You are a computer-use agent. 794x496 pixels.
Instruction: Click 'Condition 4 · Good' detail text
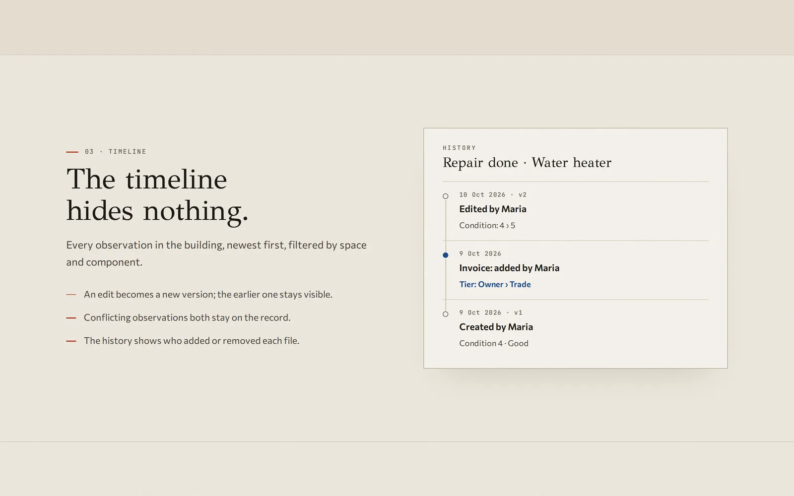point(493,343)
